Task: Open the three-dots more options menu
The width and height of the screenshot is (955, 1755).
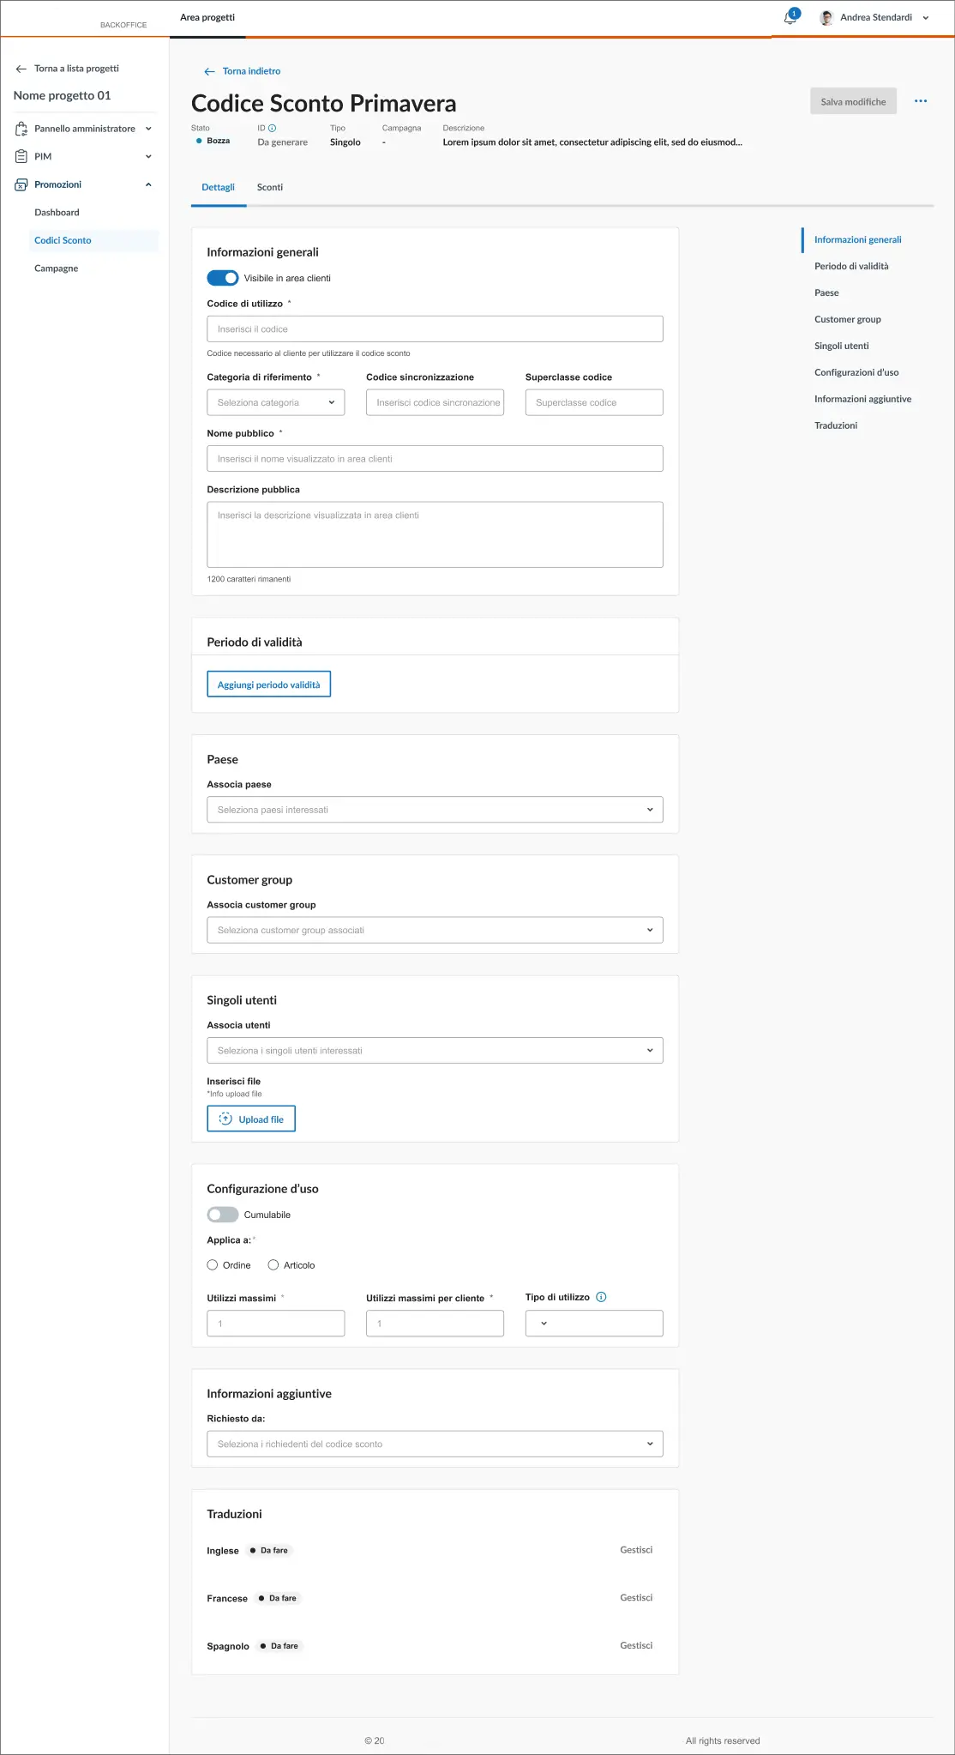Action: (x=921, y=101)
